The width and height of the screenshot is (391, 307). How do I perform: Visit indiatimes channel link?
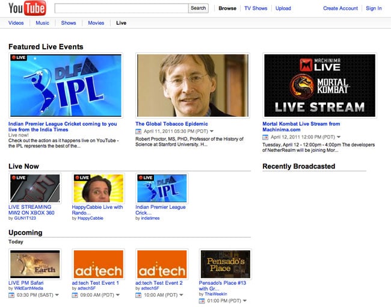[x=150, y=218]
